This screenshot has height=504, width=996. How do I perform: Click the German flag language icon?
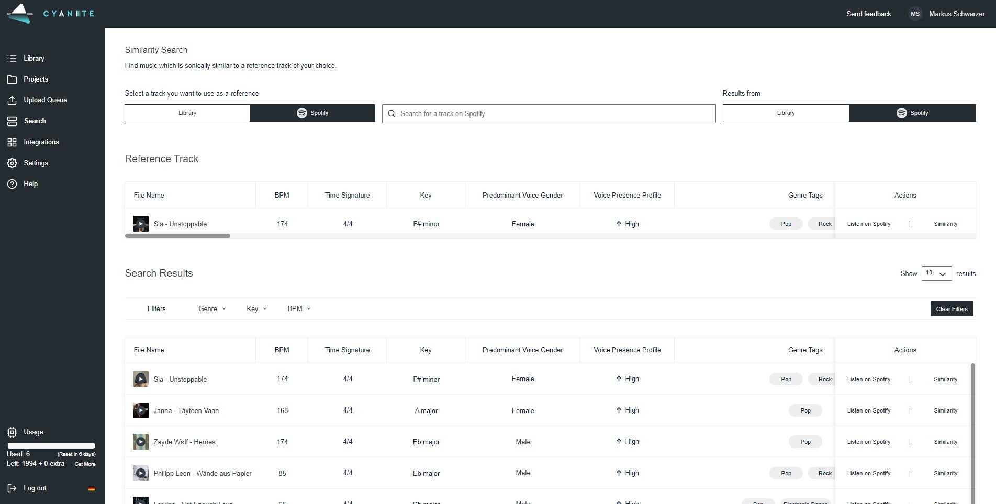pos(92,489)
